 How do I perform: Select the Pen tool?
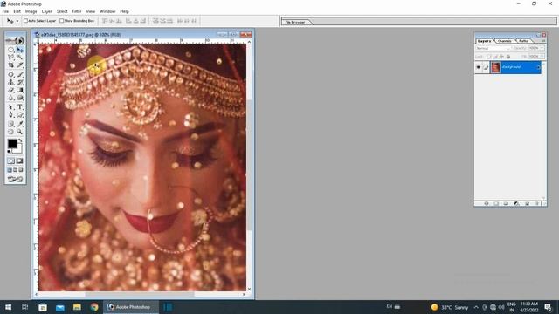pyautogui.click(x=11, y=114)
